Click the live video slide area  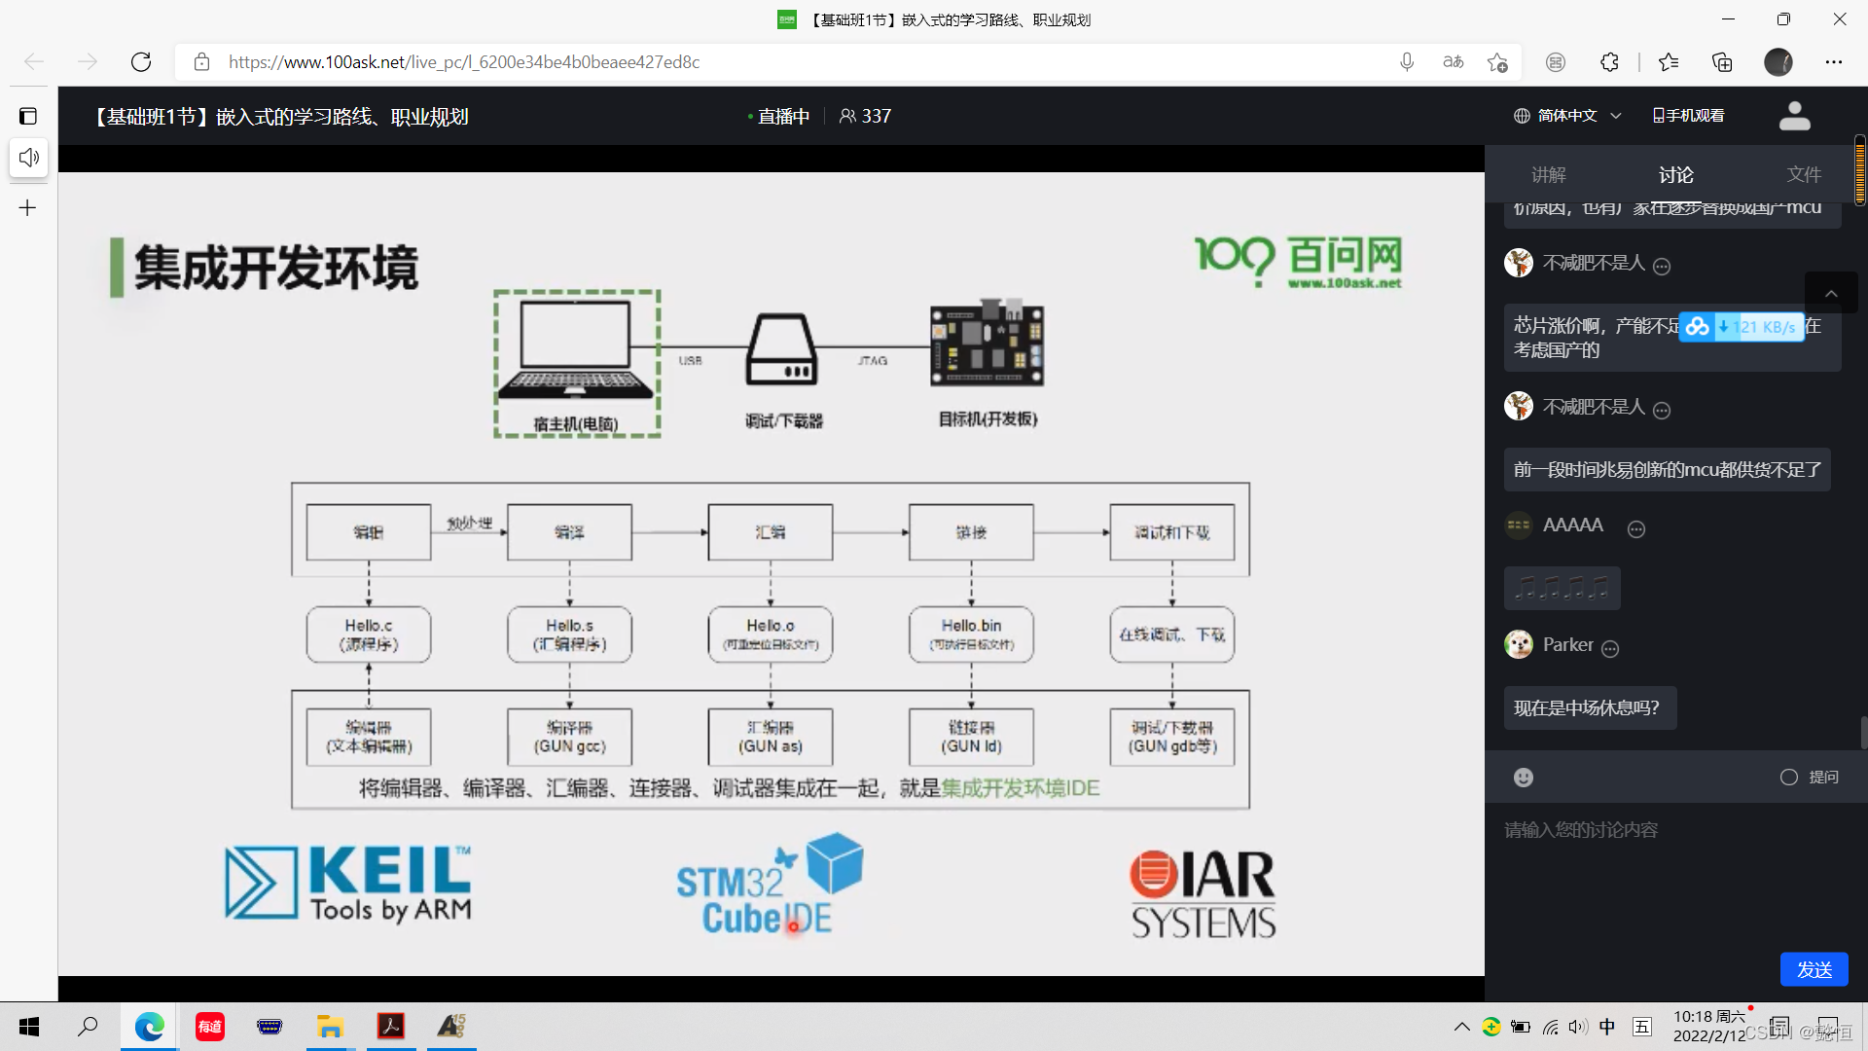click(x=772, y=574)
